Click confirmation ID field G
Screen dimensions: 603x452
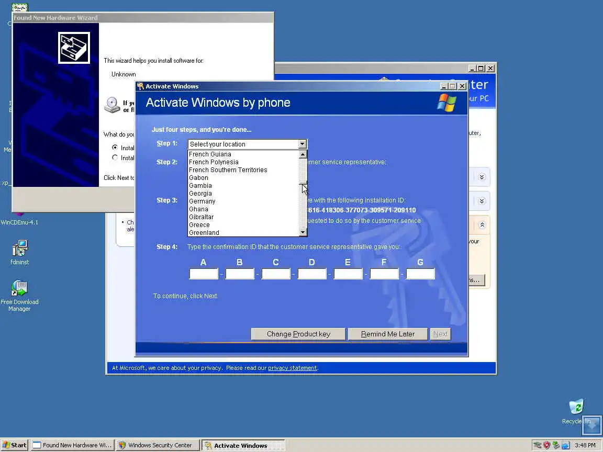pyautogui.click(x=420, y=274)
